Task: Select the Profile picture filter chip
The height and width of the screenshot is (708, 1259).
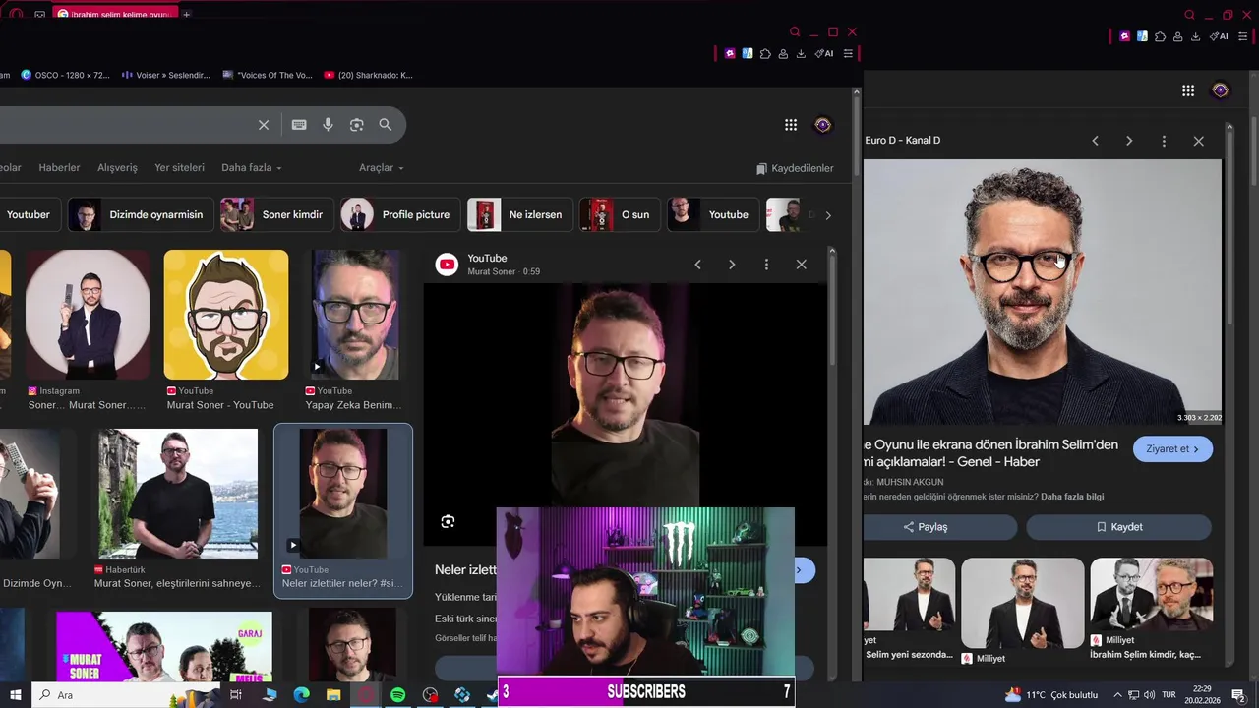Action: click(399, 214)
